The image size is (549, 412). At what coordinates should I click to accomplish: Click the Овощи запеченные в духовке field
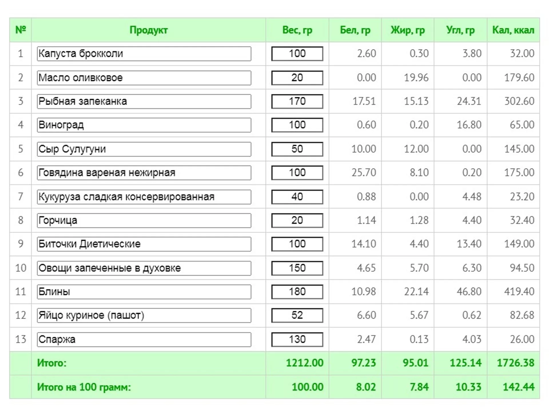tap(144, 268)
